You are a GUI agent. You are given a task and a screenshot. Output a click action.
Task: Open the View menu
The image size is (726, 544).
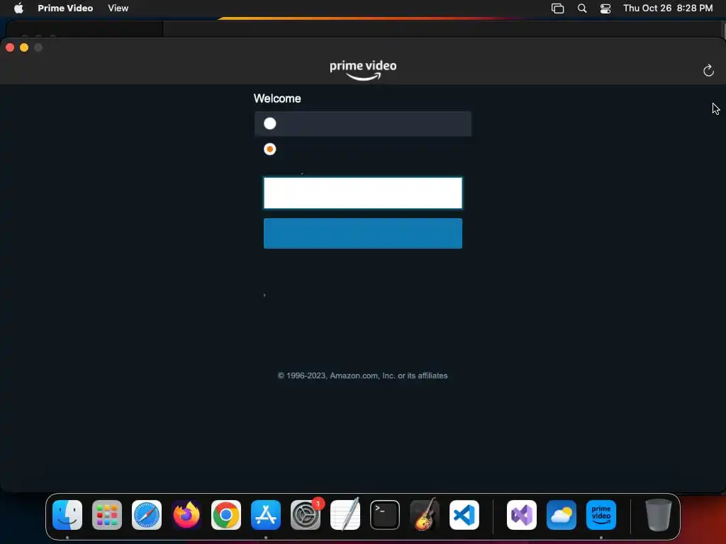[x=118, y=8]
